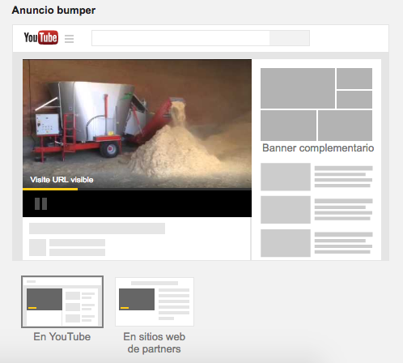Click the Banner complementario large tile
Screen dimensions: 403x363
[x=298, y=88]
